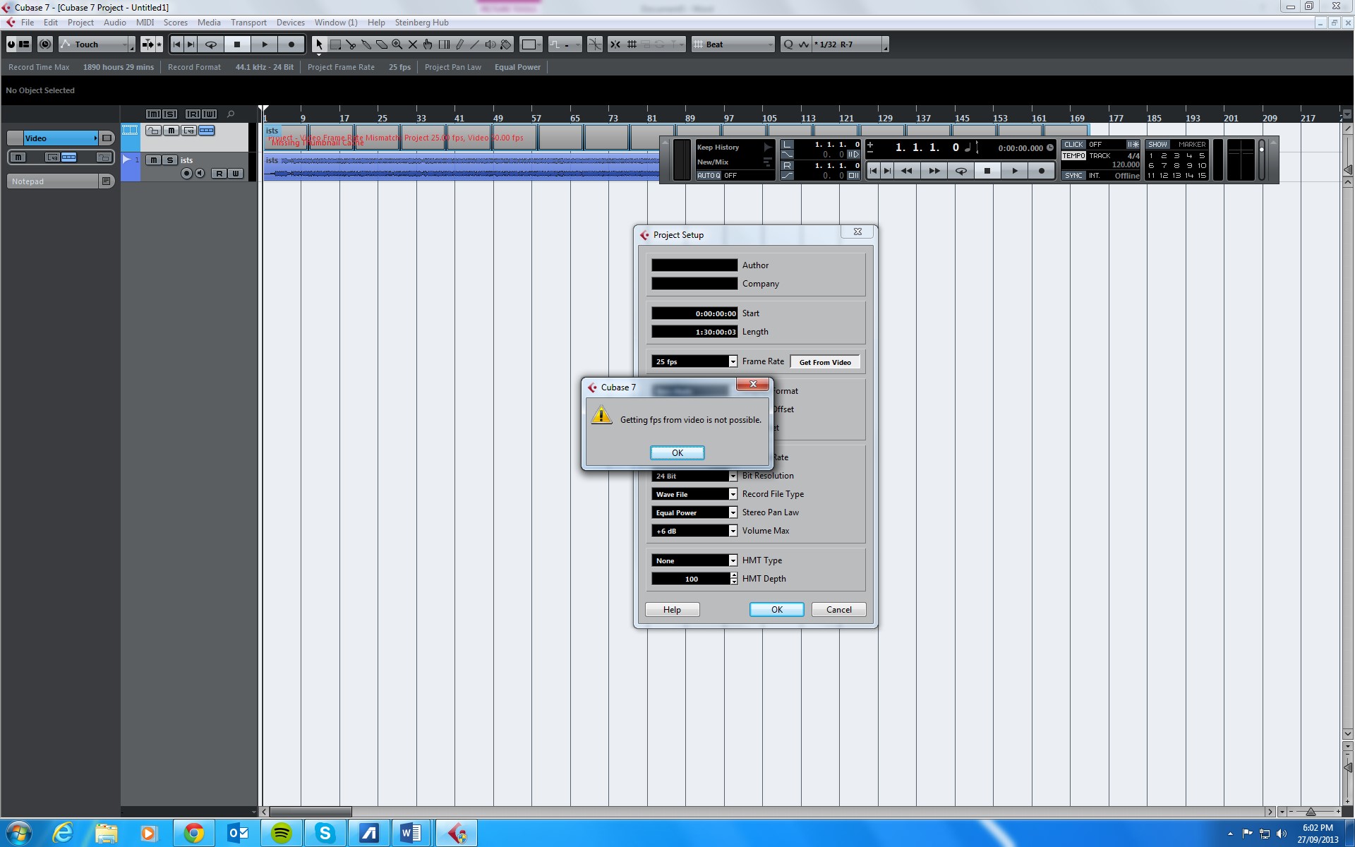Click the Range Selection tool
The width and height of the screenshot is (1355, 847).
tap(335, 44)
